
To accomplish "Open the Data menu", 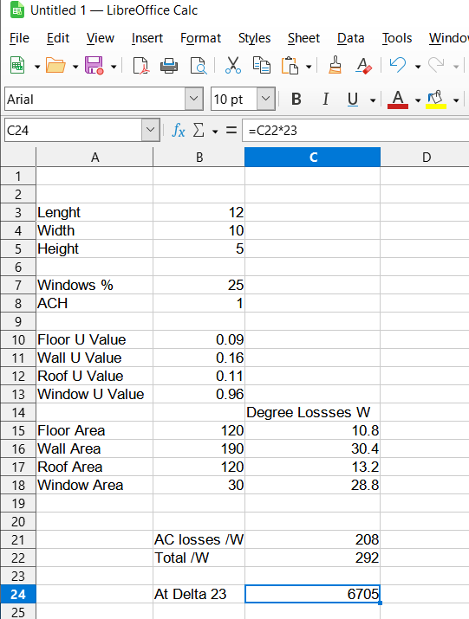I will coord(350,38).
